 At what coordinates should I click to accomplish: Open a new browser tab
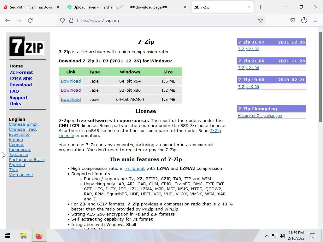point(260,7)
